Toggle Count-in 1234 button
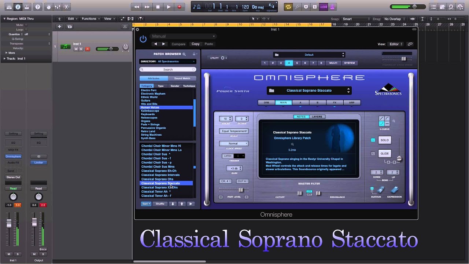Image resolution: width=469 pixels, height=264 pixels. (x=324, y=7)
